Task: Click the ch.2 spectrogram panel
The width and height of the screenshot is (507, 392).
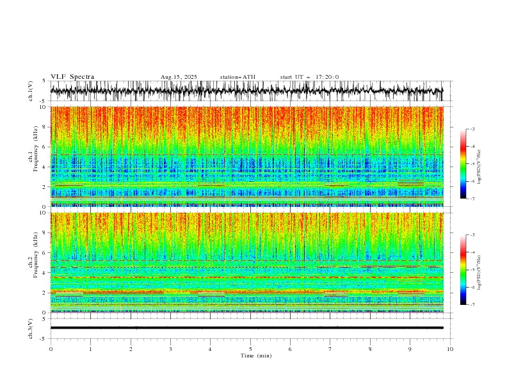Action: tap(246, 263)
